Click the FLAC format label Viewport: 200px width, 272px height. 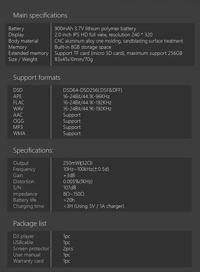(x=19, y=102)
